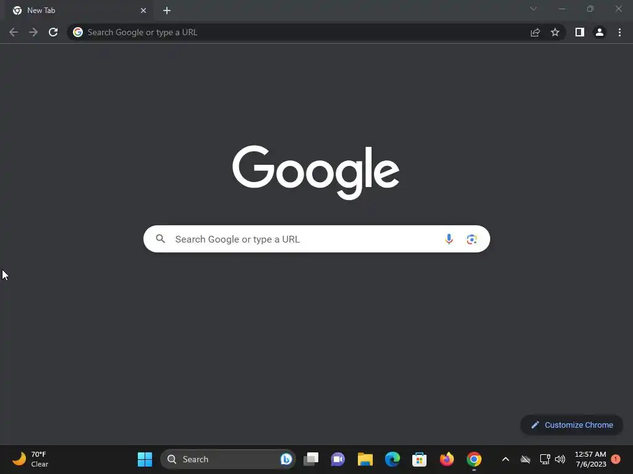Open the Windows Start menu
Screen dimensions: 633x474
(145, 459)
